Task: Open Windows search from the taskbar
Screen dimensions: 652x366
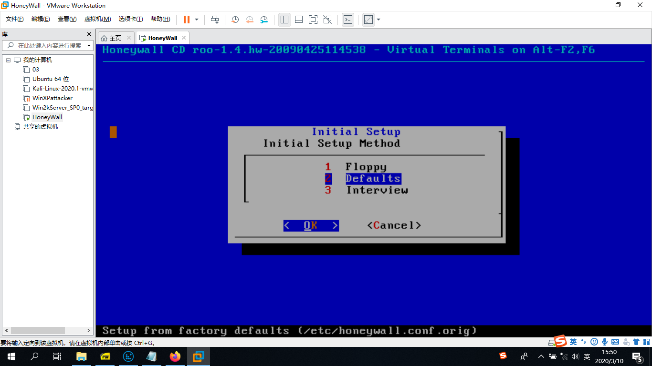Action: coord(34,356)
